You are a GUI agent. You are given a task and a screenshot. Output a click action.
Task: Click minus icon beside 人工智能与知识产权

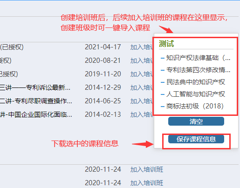tap(163, 94)
